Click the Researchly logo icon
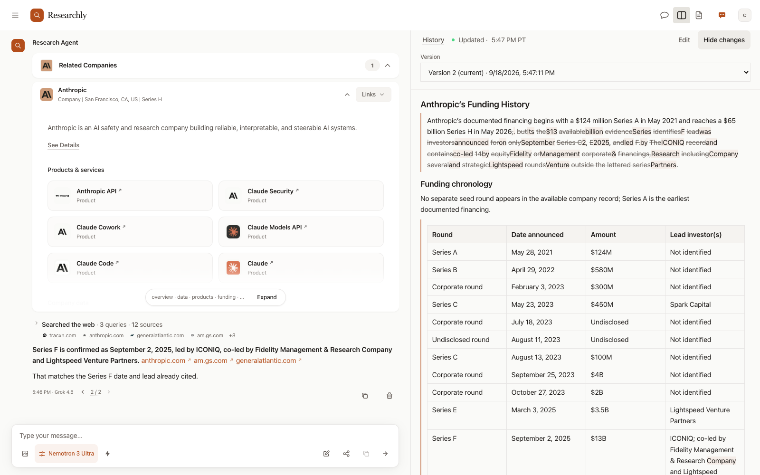This screenshot has height=475, width=760. click(x=37, y=15)
